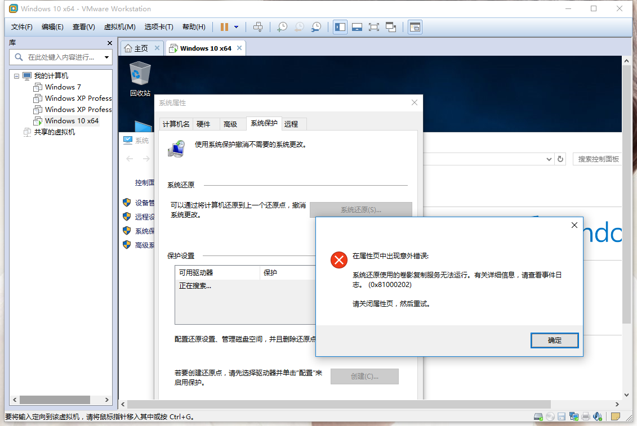
Task: Open the 编辑(E) menu
Action: coord(52,27)
